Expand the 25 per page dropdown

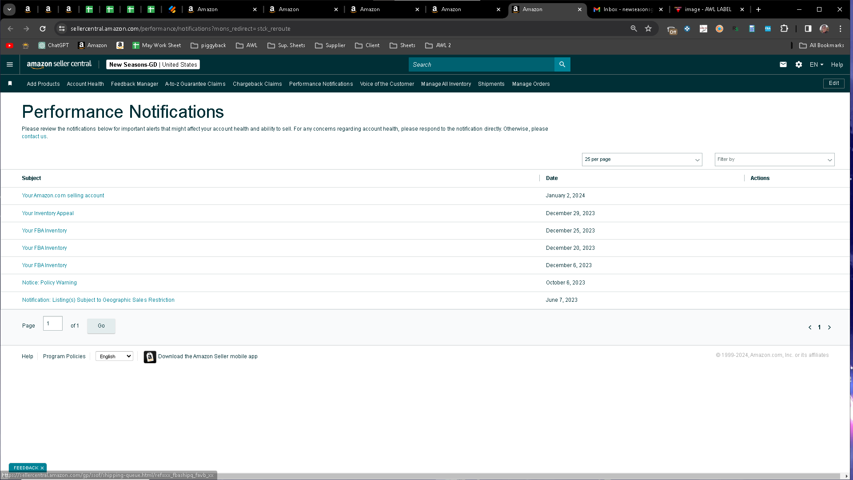(x=642, y=160)
